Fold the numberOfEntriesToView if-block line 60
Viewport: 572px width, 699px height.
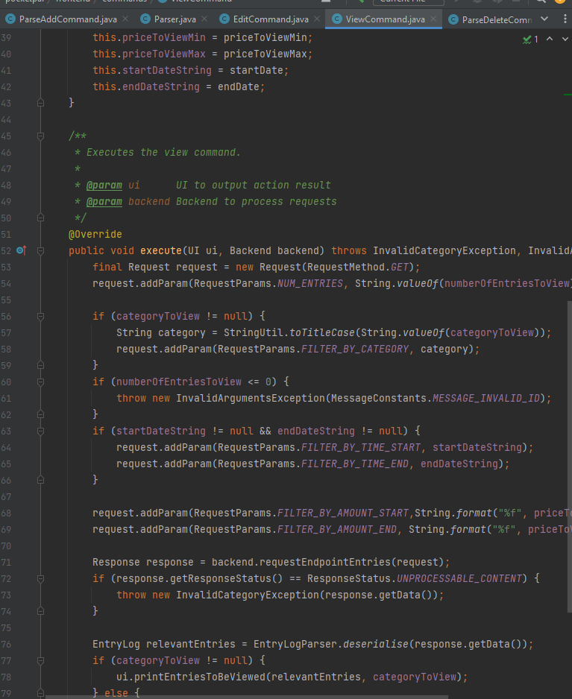coord(40,382)
